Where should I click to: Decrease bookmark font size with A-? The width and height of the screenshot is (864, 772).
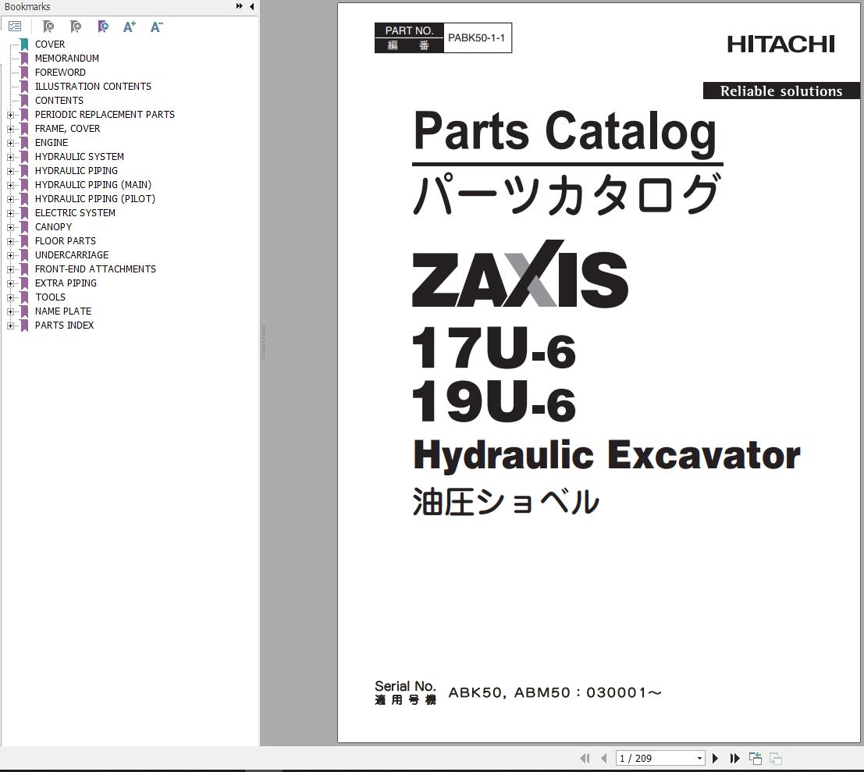pyautogui.click(x=157, y=27)
